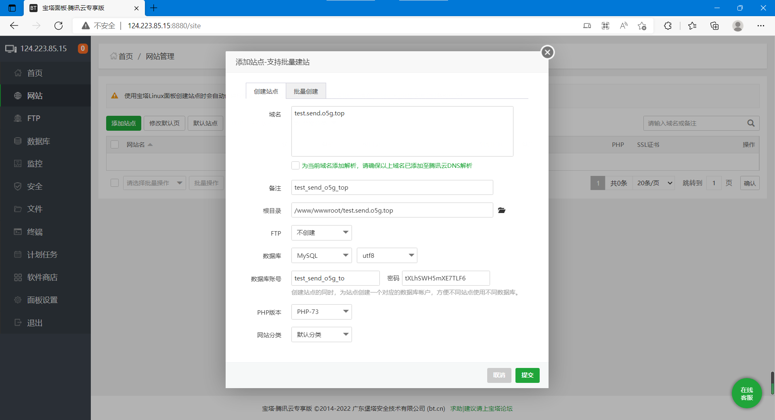Close the add site dialog with X icon
Image resolution: width=775 pixels, height=420 pixels.
[x=547, y=52]
